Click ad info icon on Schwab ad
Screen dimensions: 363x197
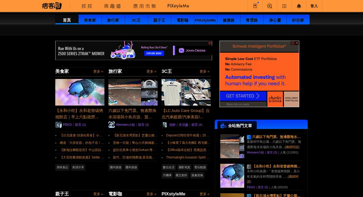293,43
